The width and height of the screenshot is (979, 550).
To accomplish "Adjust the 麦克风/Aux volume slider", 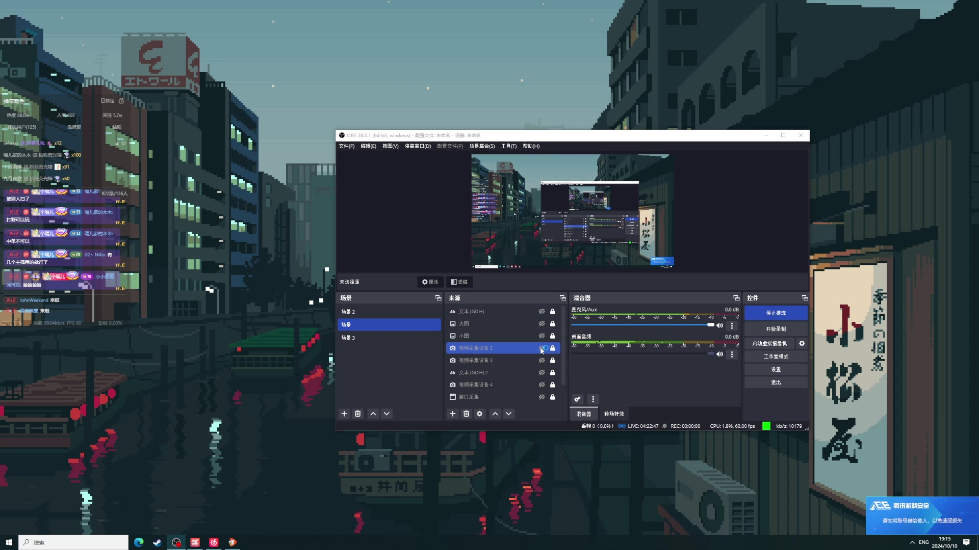I will point(642,325).
